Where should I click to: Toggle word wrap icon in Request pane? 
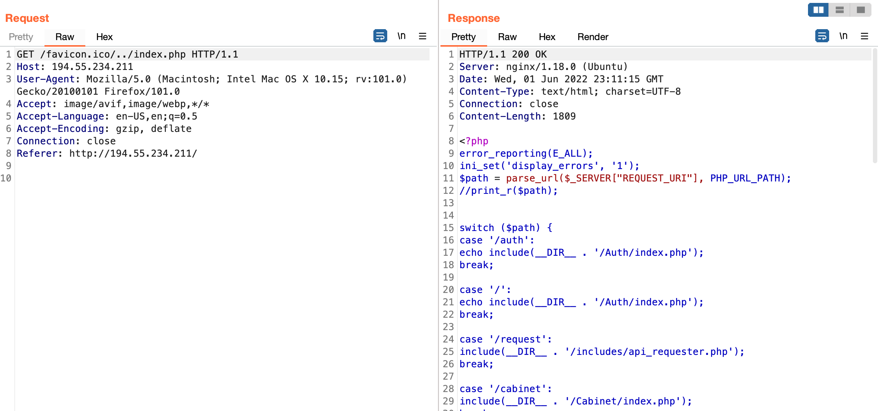point(380,36)
